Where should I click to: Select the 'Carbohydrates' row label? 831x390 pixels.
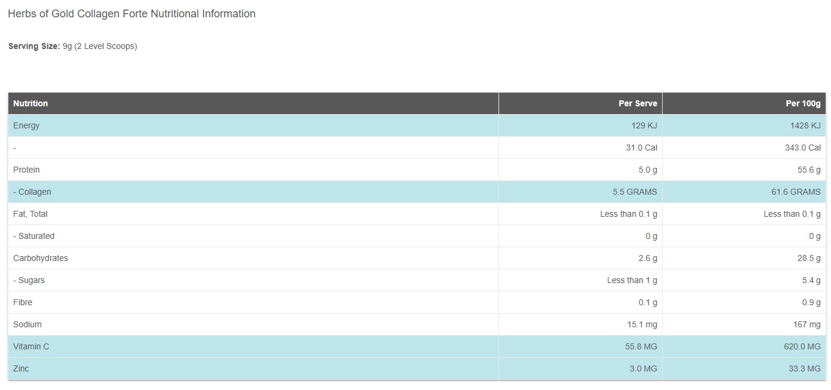tap(41, 258)
